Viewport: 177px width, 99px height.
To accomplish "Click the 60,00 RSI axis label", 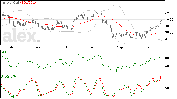I will coord(169,58).
